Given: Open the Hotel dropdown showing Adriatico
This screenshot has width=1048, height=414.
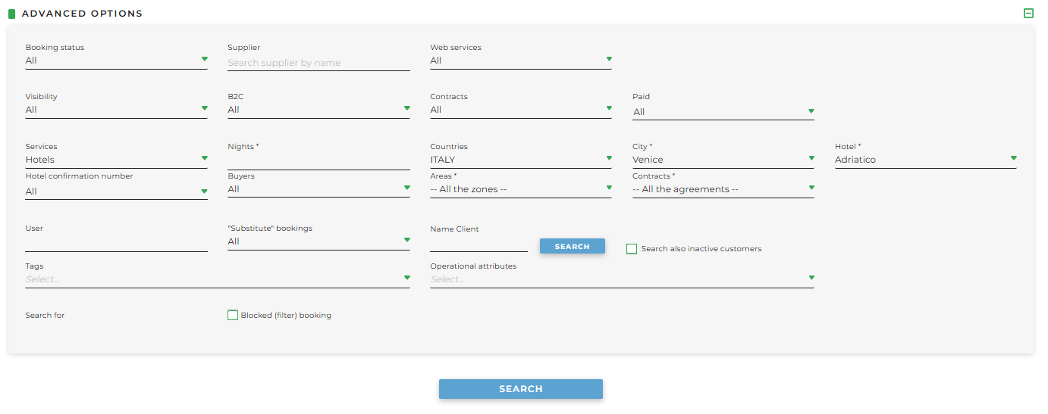Looking at the screenshot, I should click(x=925, y=160).
